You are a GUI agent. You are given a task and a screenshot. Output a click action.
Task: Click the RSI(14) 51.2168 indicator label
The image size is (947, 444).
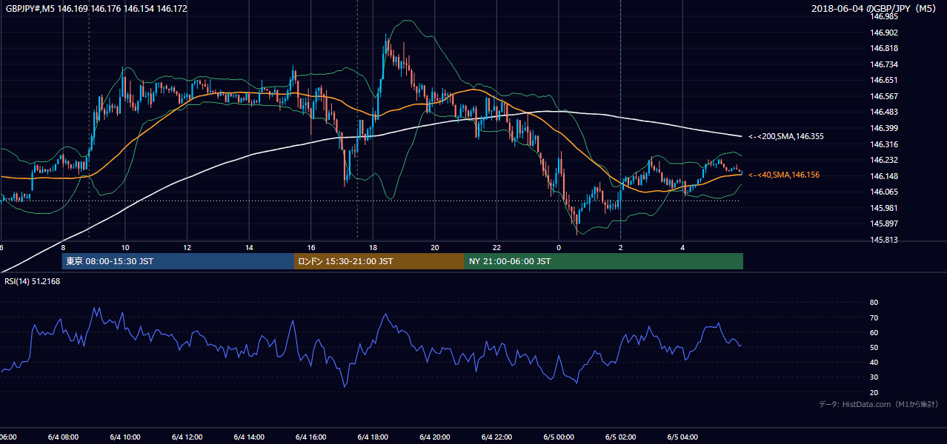pyautogui.click(x=32, y=281)
